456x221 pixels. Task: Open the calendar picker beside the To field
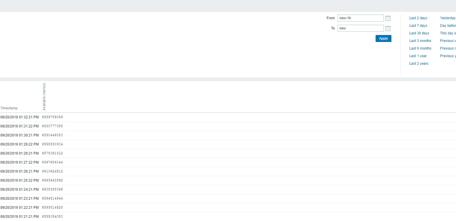[388, 29]
